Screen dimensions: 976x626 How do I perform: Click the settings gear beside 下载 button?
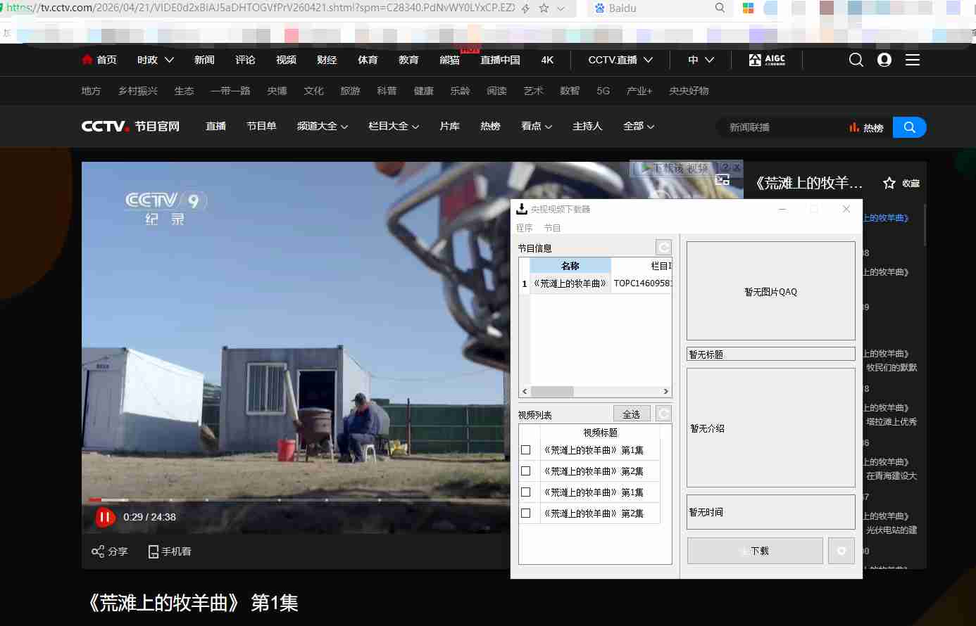click(842, 551)
